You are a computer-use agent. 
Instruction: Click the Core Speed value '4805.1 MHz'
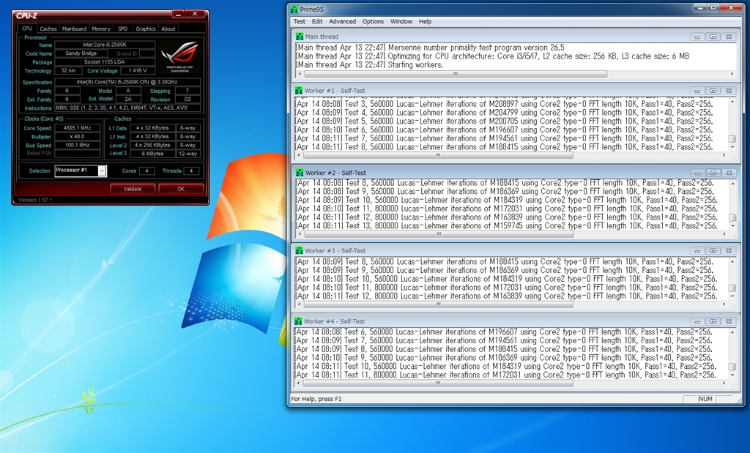tap(78, 128)
